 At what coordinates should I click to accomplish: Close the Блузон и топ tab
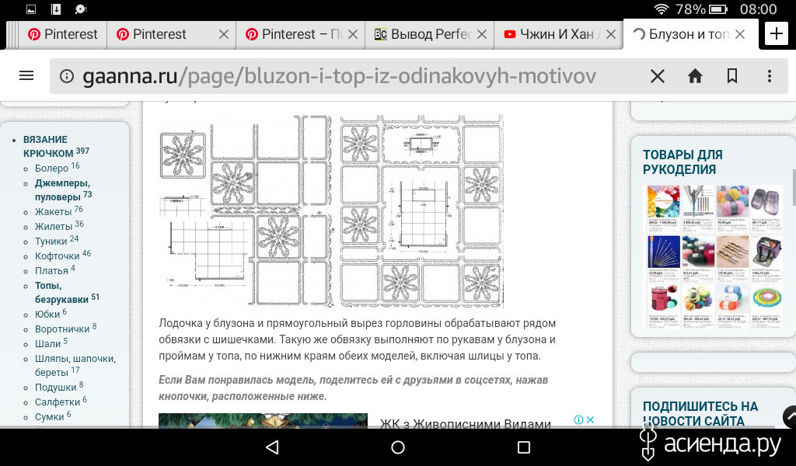pos(740,34)
